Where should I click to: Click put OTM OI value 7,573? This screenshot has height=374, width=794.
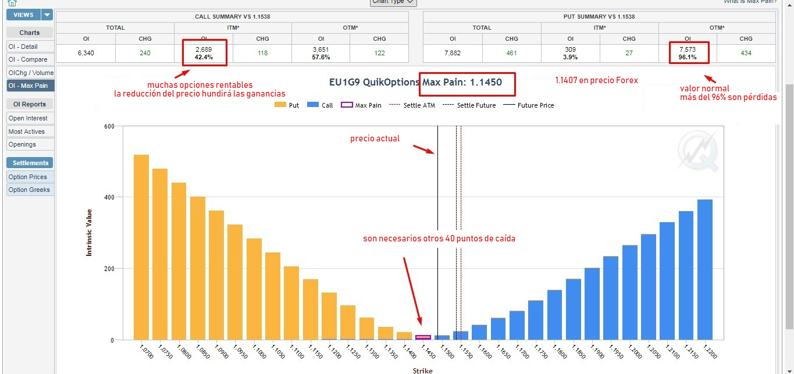pos(688,49)
